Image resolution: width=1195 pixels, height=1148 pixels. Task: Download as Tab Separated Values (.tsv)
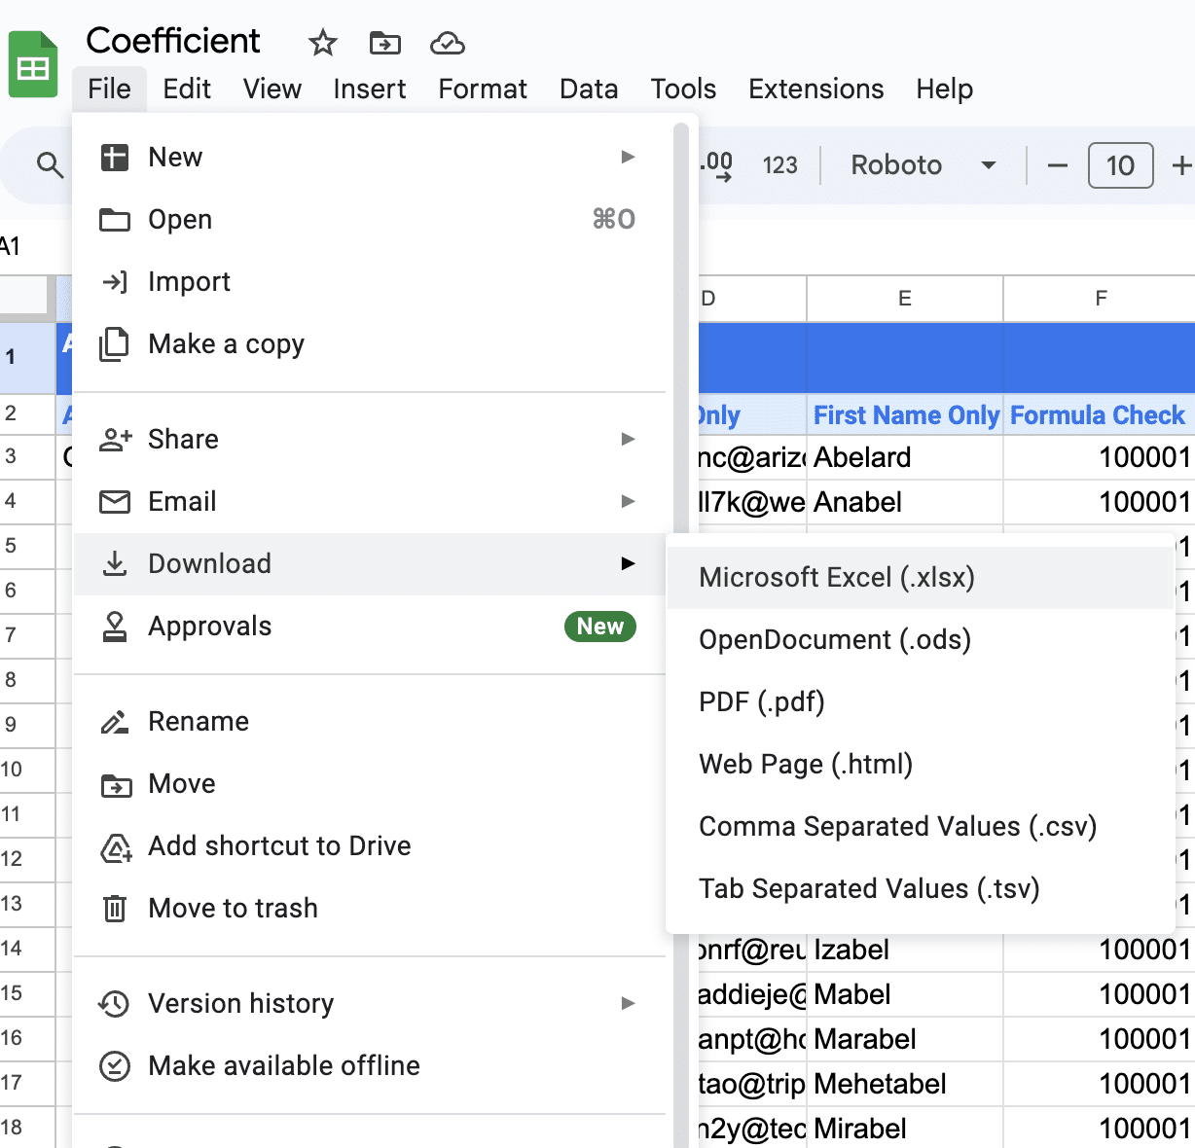pyautogui.click(x=920, y=888)
